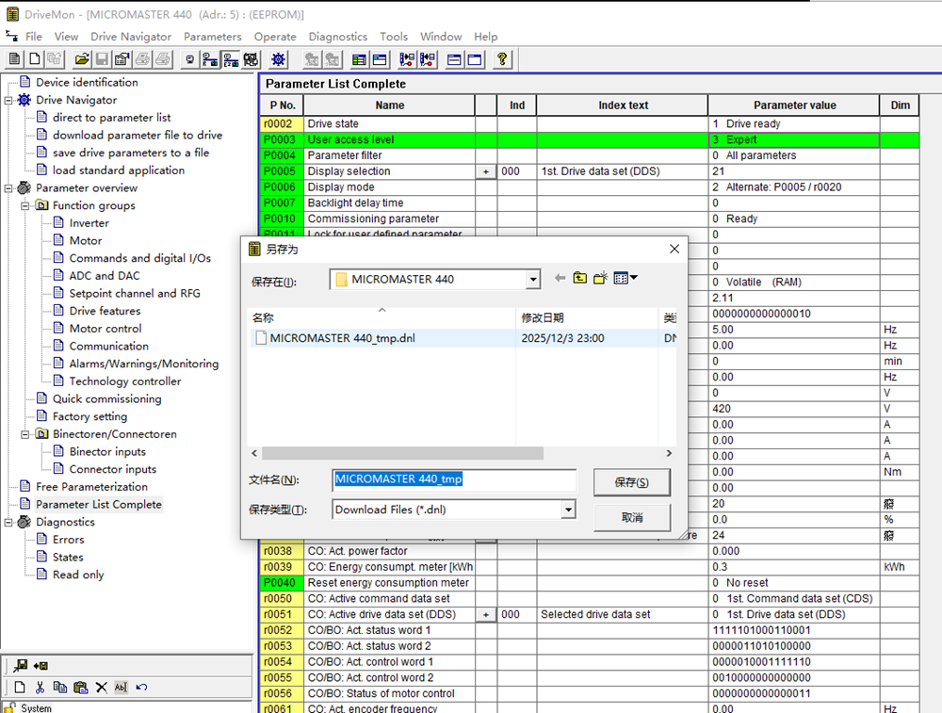Viewport: 942px width, 713px height.
Task: Click the X delete icon in bottom toolbar
Action: (101, 687)
